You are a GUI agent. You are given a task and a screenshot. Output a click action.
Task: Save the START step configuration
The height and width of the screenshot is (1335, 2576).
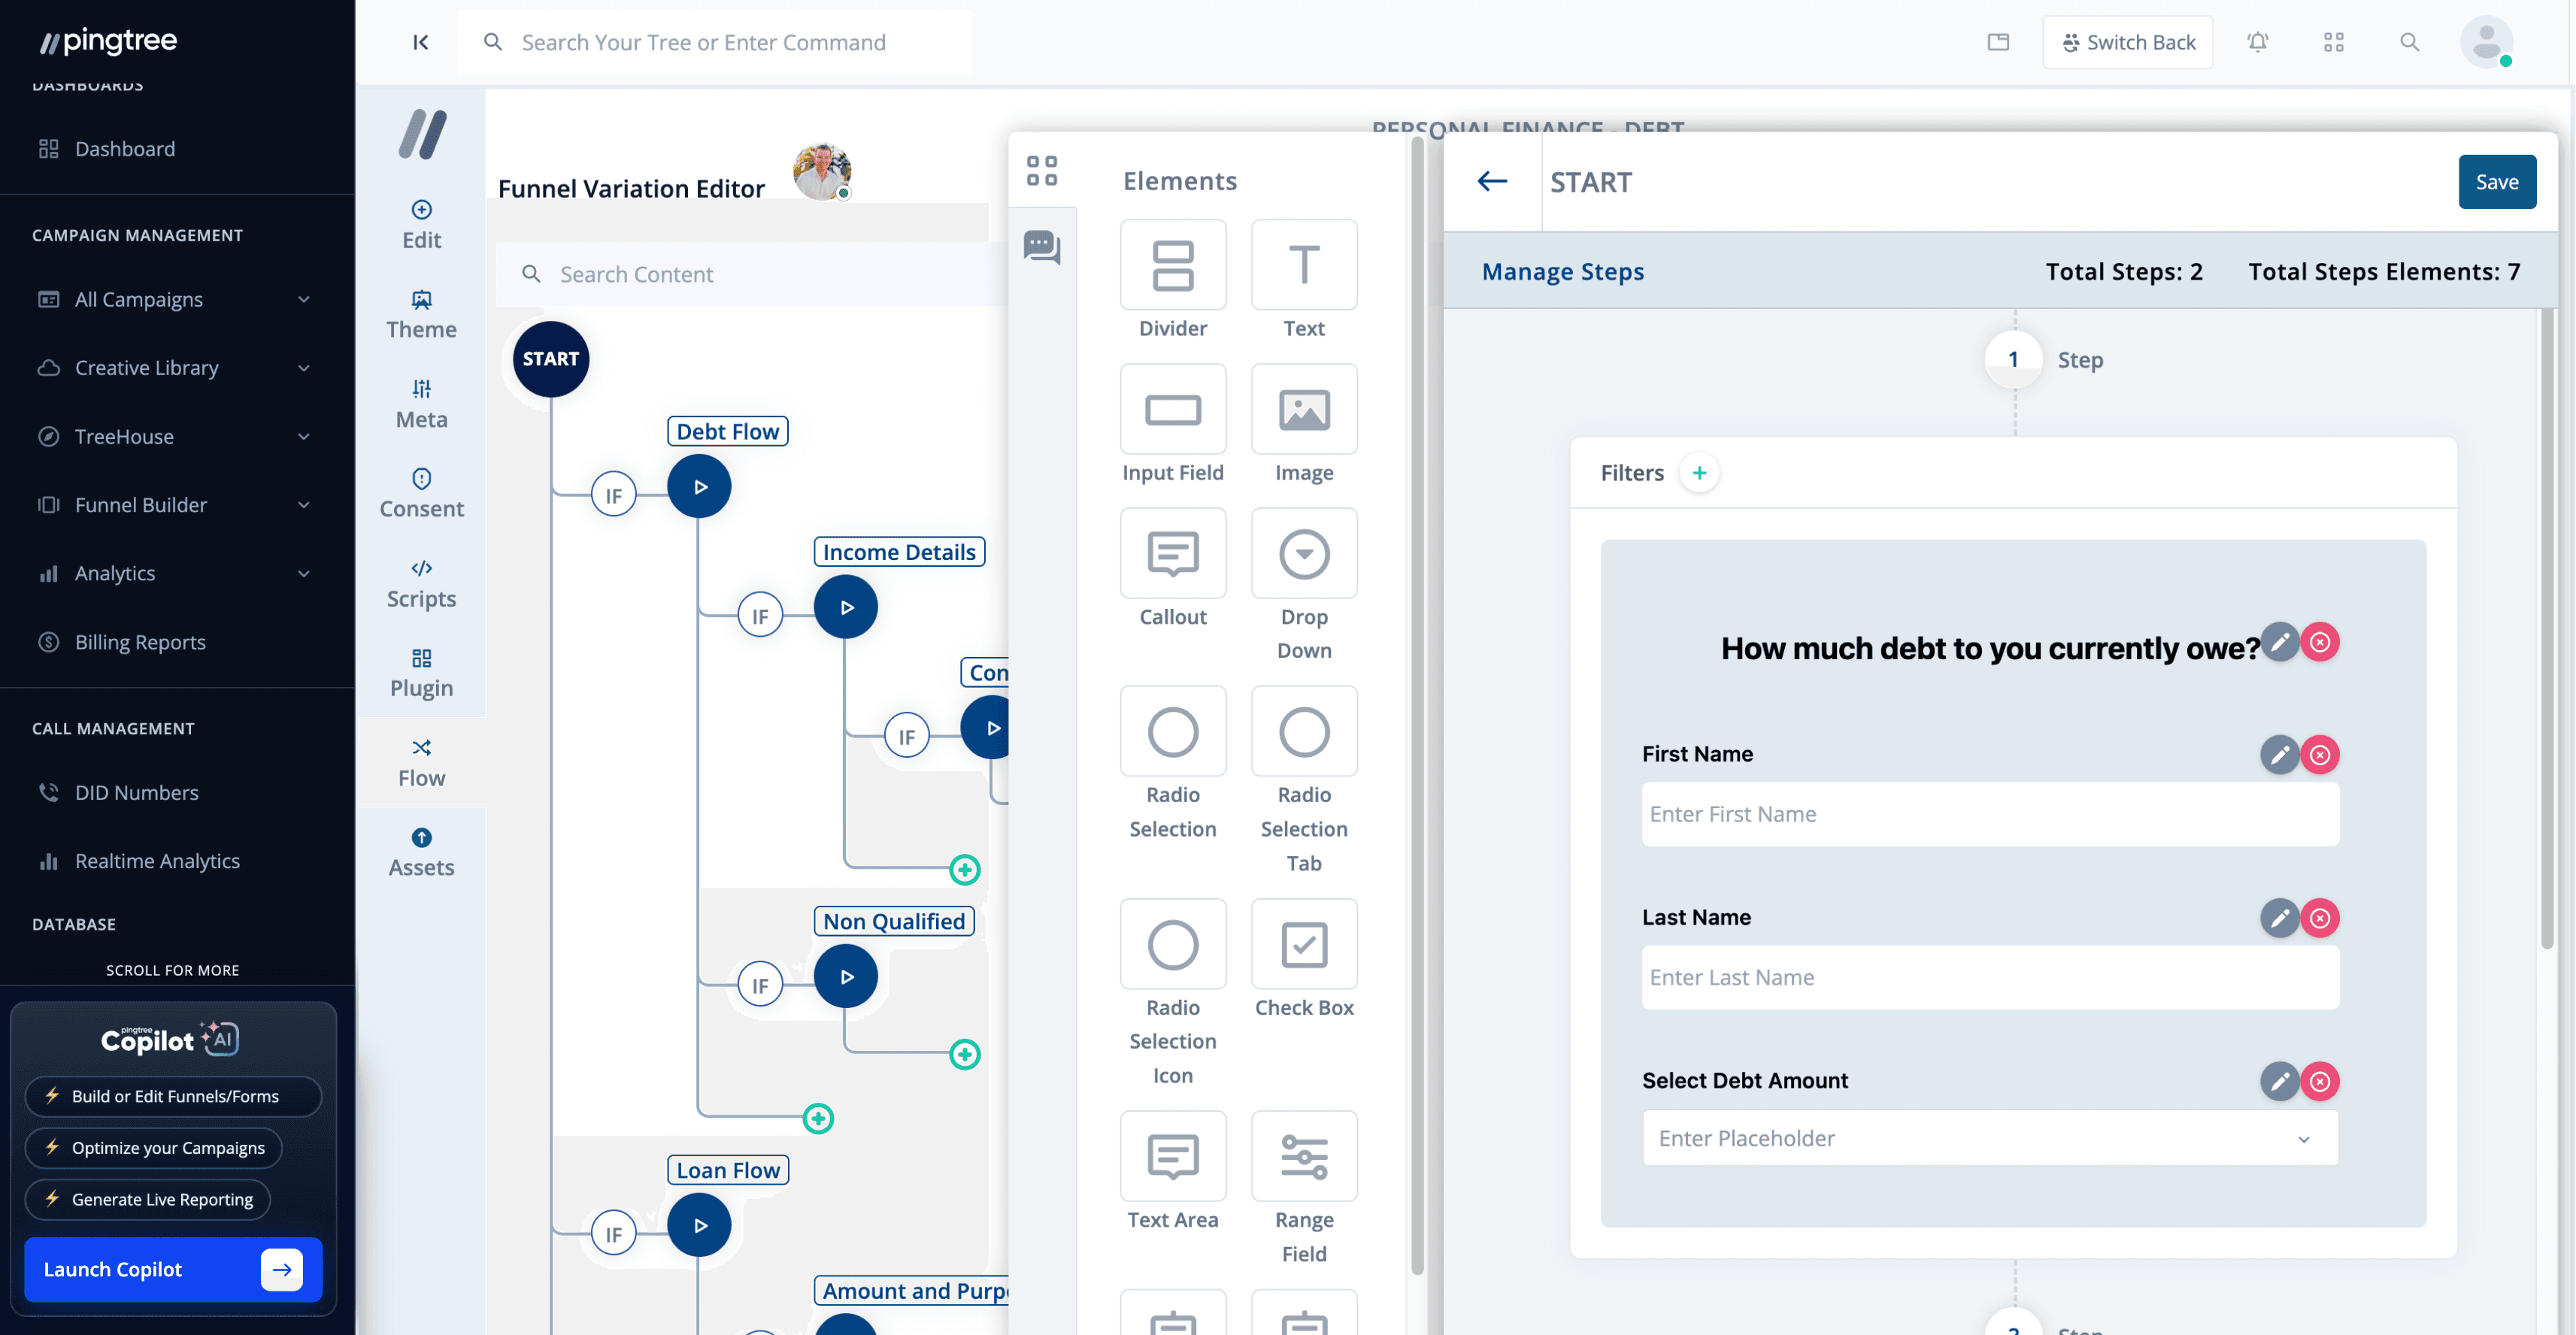click(2497, 181)
